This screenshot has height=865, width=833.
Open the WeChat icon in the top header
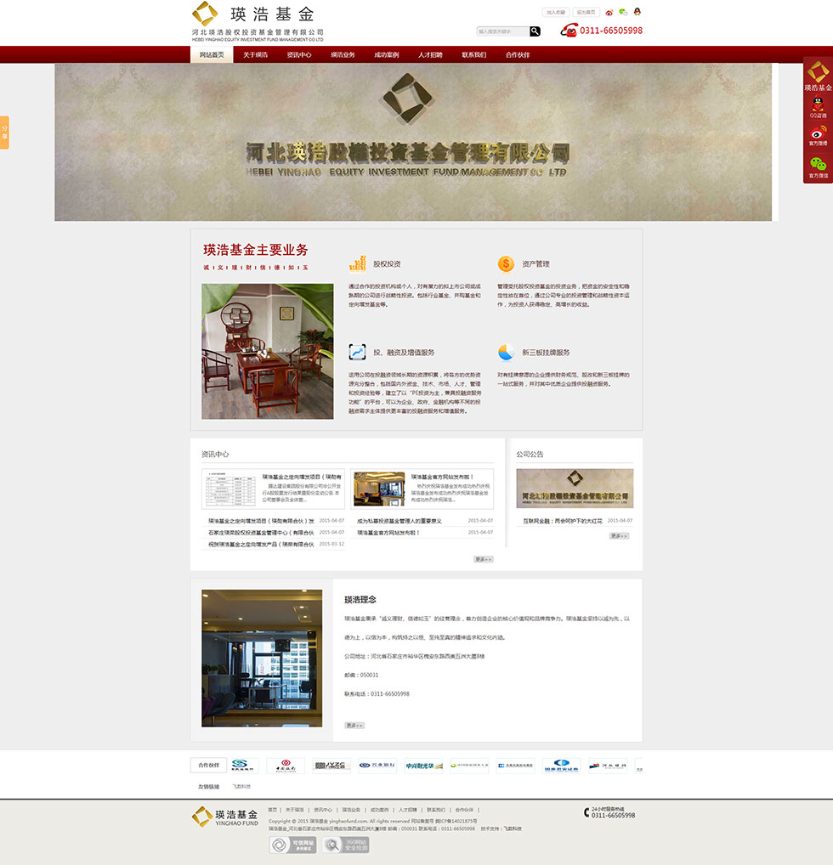[x=623, y=12]
